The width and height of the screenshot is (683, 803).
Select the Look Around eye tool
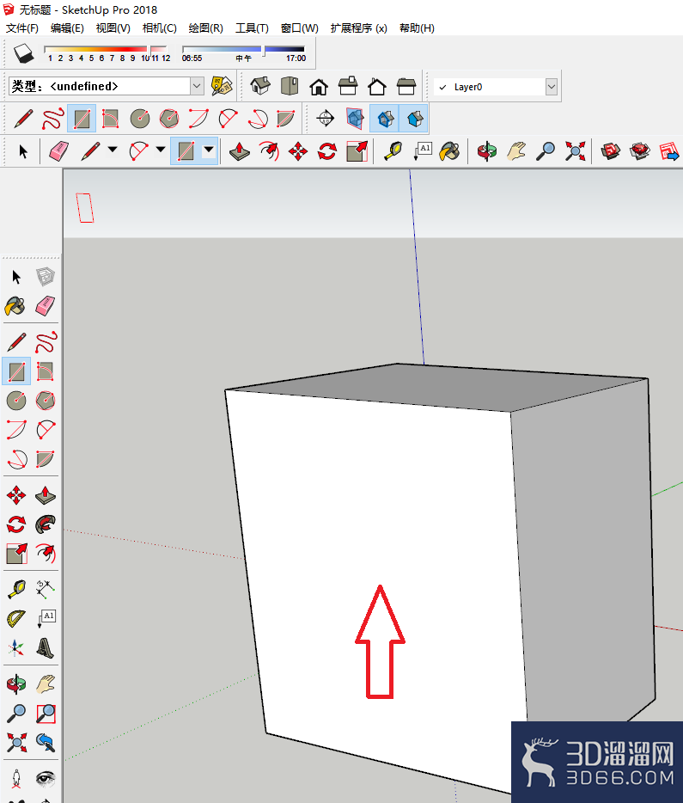click(x=46, y=778)
